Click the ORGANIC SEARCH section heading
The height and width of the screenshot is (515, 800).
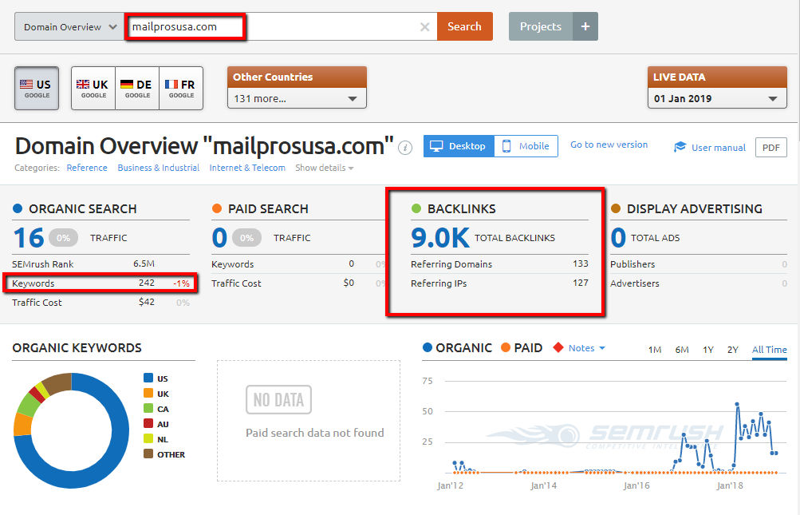point(83,209)
